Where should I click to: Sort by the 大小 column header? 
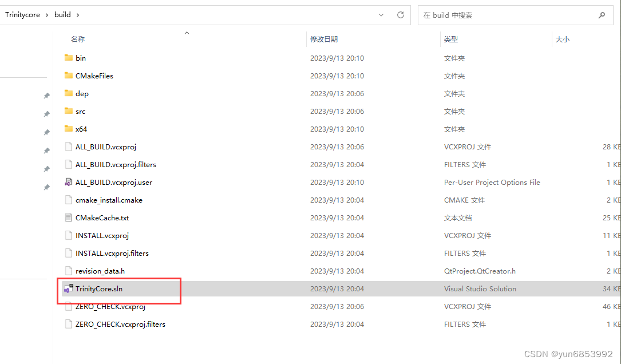(563, 39)
